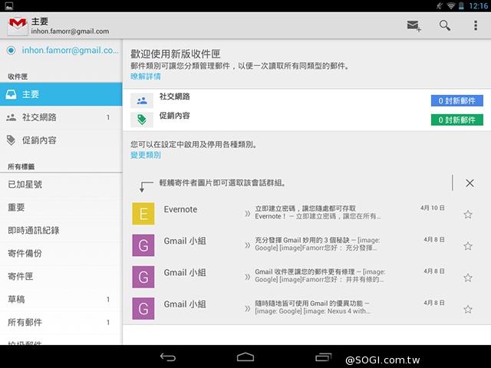Click the 瞭解詳情 link
491x368 pixels.
[146, 77]
